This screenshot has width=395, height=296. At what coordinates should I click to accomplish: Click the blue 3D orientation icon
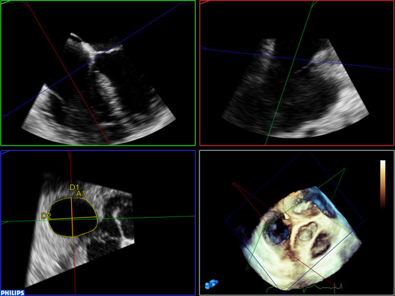pos(212,284)
